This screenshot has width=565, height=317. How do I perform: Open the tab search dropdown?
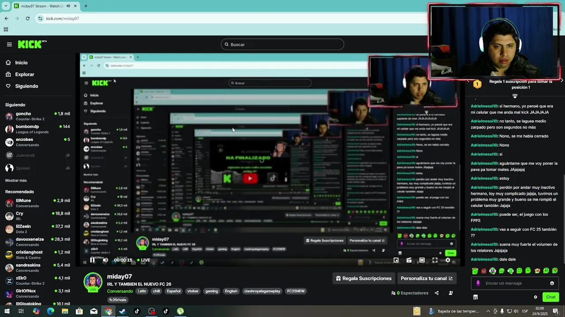(x=6, y=6)
